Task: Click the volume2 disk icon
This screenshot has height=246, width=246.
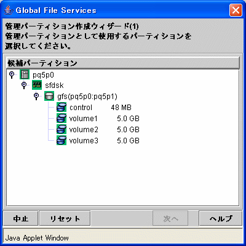Action: [x=61, y=129]
